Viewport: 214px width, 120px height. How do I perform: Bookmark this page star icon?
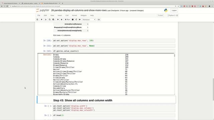(x=178, y=6)
